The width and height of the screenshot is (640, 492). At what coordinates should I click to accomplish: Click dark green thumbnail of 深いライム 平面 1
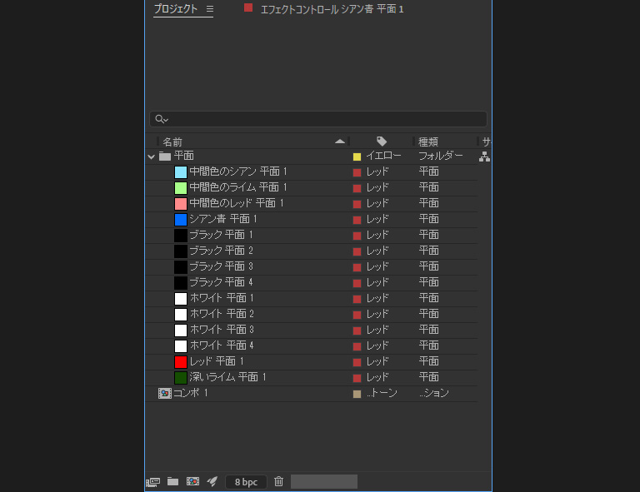(x=181, y=378)
